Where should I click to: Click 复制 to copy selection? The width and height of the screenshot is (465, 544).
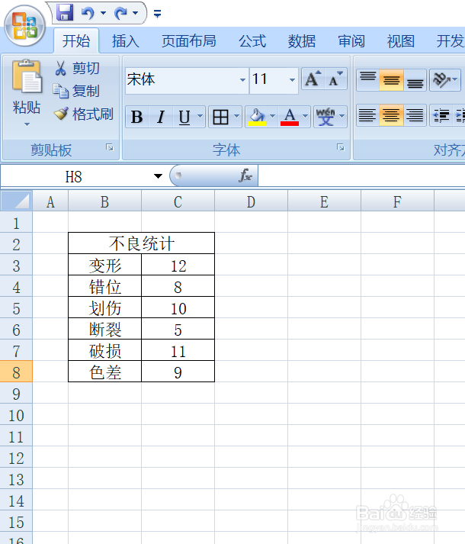76,91
